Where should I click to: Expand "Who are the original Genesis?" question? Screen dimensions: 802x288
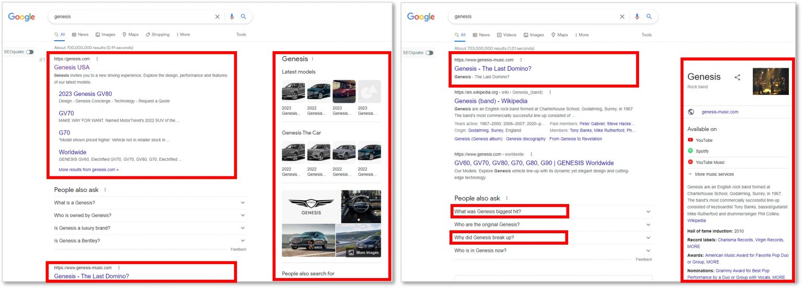coord(553,224)
